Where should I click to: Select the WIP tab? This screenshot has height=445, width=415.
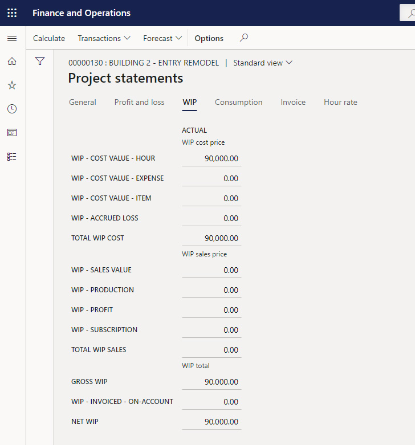[190, 102]
